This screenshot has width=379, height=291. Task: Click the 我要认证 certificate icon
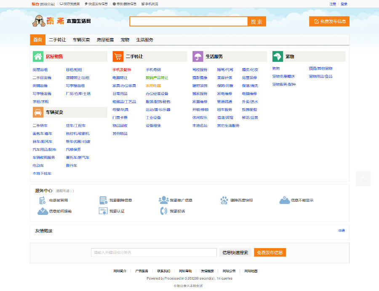(x=103, y=210)
